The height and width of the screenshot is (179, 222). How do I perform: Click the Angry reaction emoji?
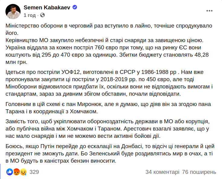pyautogui.click(x=16, y=172)
